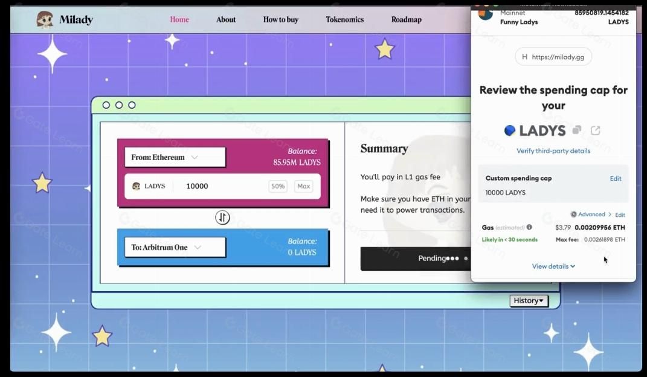Open the From: Ethereum network dropdown
This screenshot has width=647, height=377.
point(175,157)
